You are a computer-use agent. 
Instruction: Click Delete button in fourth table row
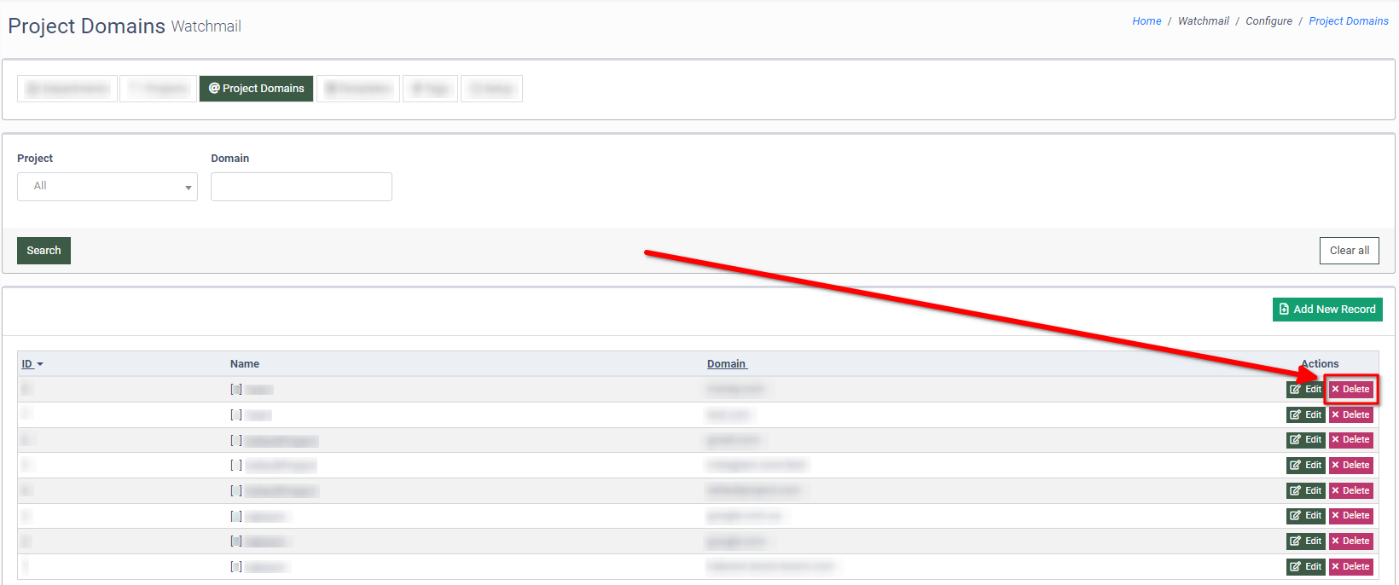[1350, 466]
